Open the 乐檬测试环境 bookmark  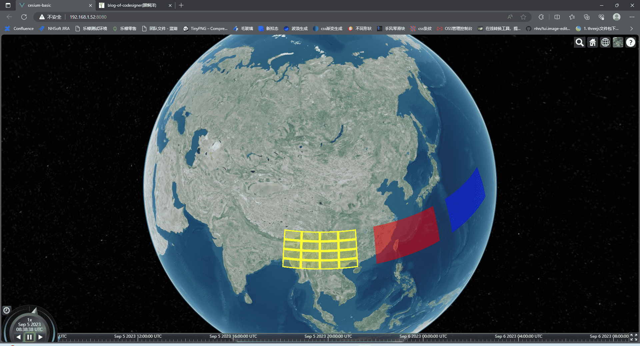click(91, 29)
